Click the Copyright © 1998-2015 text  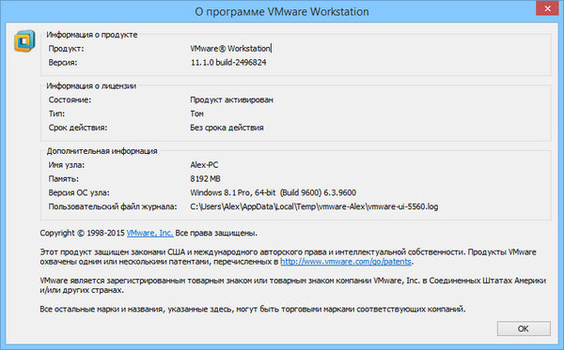coord(83,233)
